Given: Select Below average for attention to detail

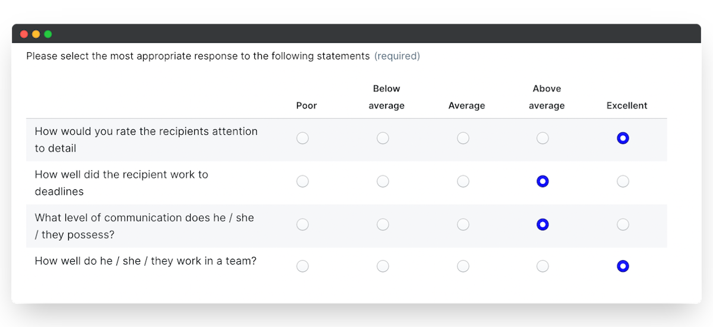Looking at the screenshot, I should click(383, 138).
